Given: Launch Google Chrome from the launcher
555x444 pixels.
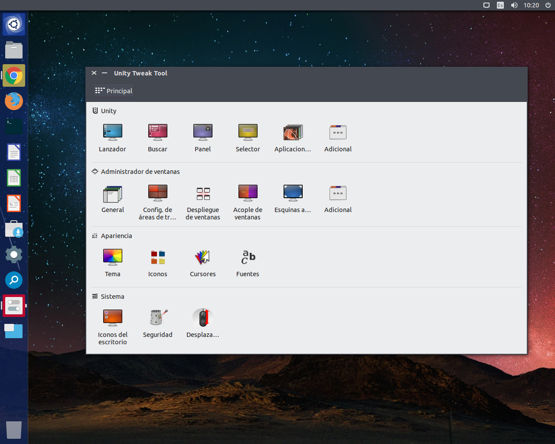Looking at the screenshot, I should [14, 75].
